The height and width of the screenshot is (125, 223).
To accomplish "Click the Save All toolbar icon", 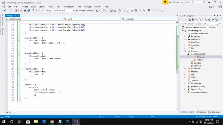I will click(x=29, y=11).
